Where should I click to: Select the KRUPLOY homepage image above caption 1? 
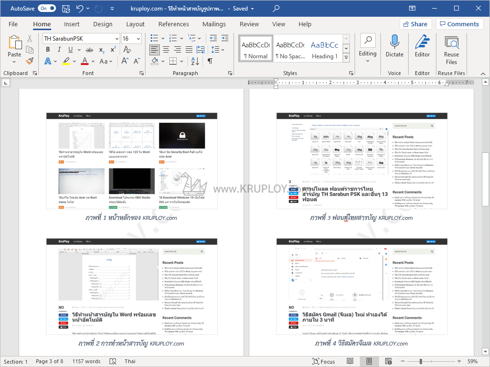132,161
